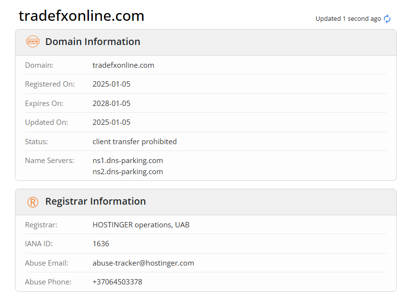405x298 pixels.
Task: Click name server ns1.dns-parking.com
Action: [x=128, y=160]
